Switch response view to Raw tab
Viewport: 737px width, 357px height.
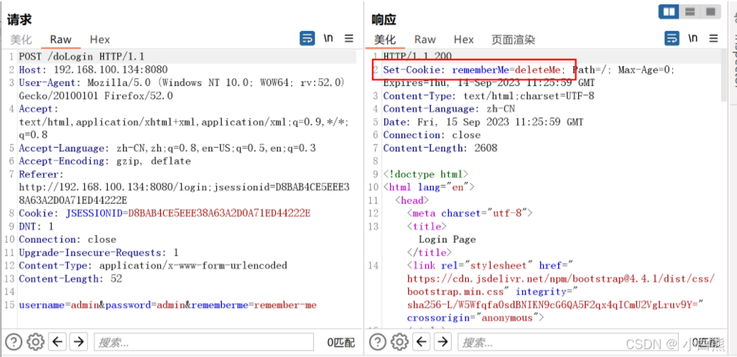coord(425,39)
